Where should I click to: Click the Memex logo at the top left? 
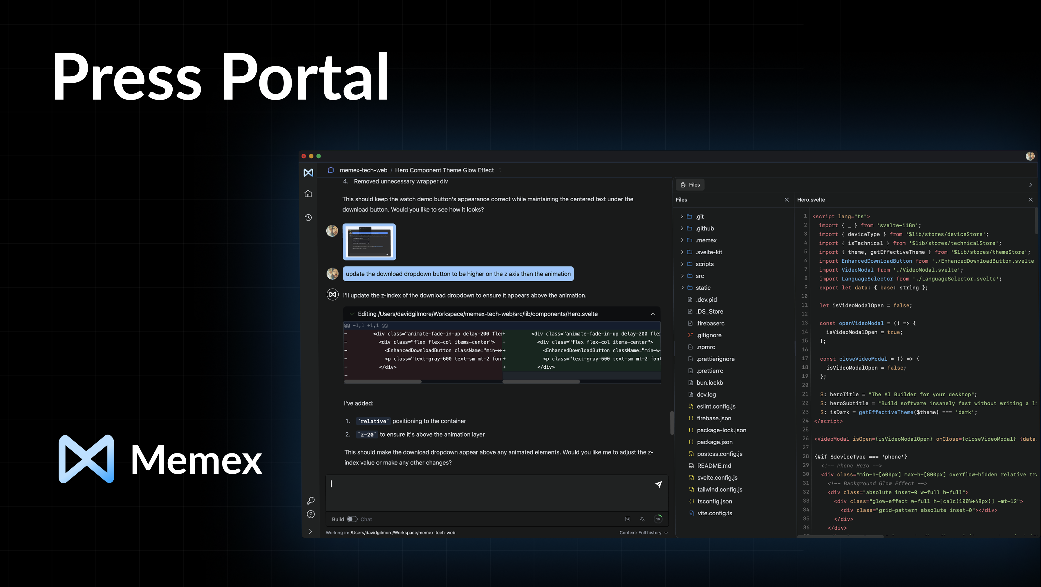308,172
